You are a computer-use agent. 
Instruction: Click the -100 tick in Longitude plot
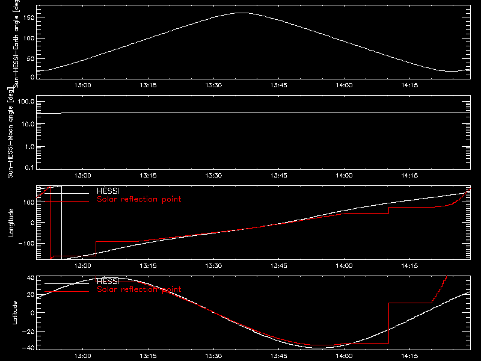[26, 244]
